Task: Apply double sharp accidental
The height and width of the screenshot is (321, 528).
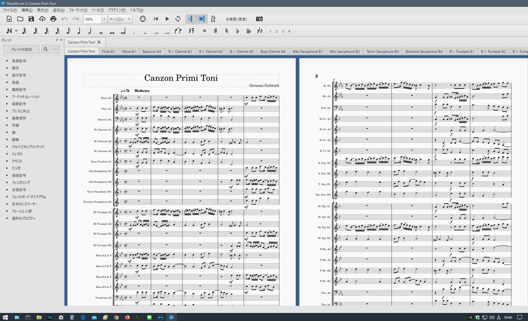Action: click(205, 31)
